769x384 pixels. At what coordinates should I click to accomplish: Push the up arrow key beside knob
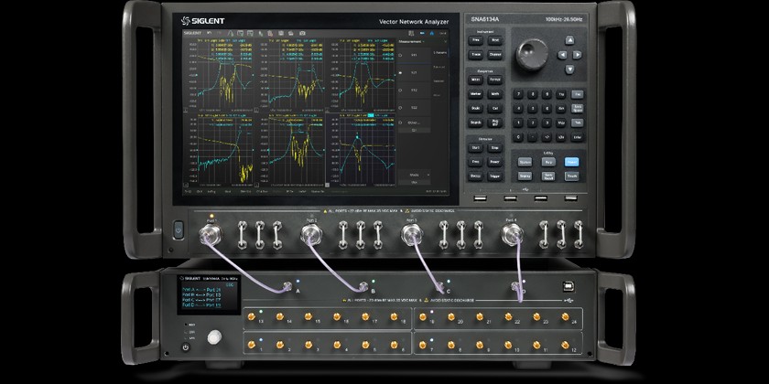click(x=569, y=40)
